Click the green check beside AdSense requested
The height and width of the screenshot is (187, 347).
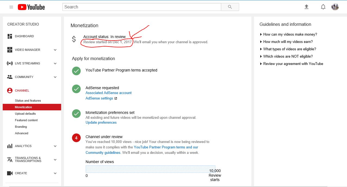(76, 89)
